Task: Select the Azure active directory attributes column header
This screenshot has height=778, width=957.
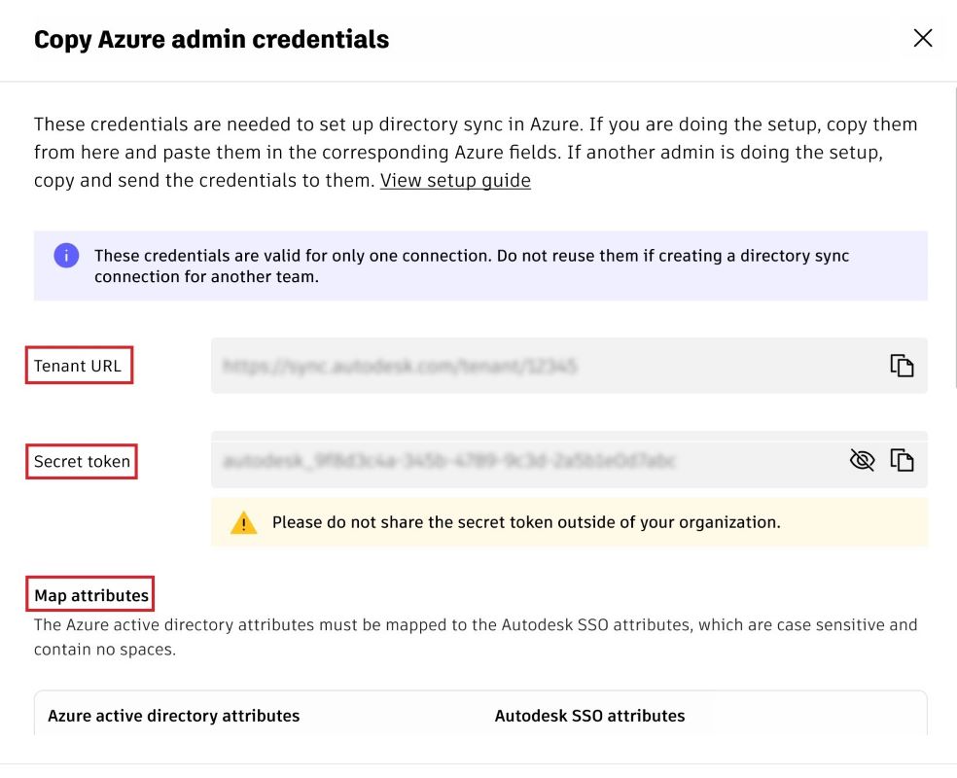Action: 174,716
